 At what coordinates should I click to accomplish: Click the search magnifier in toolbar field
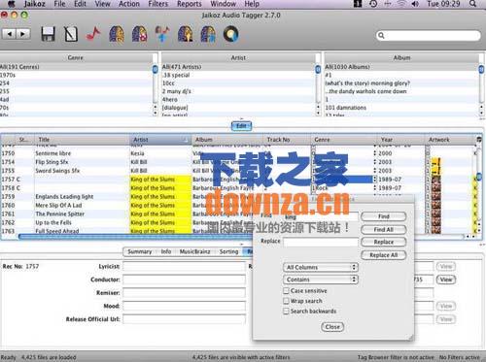point(381,35)
